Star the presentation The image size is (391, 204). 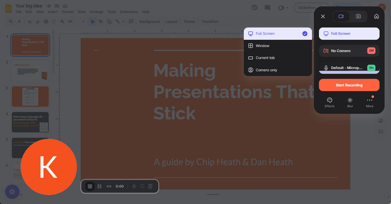coord(49,6)
